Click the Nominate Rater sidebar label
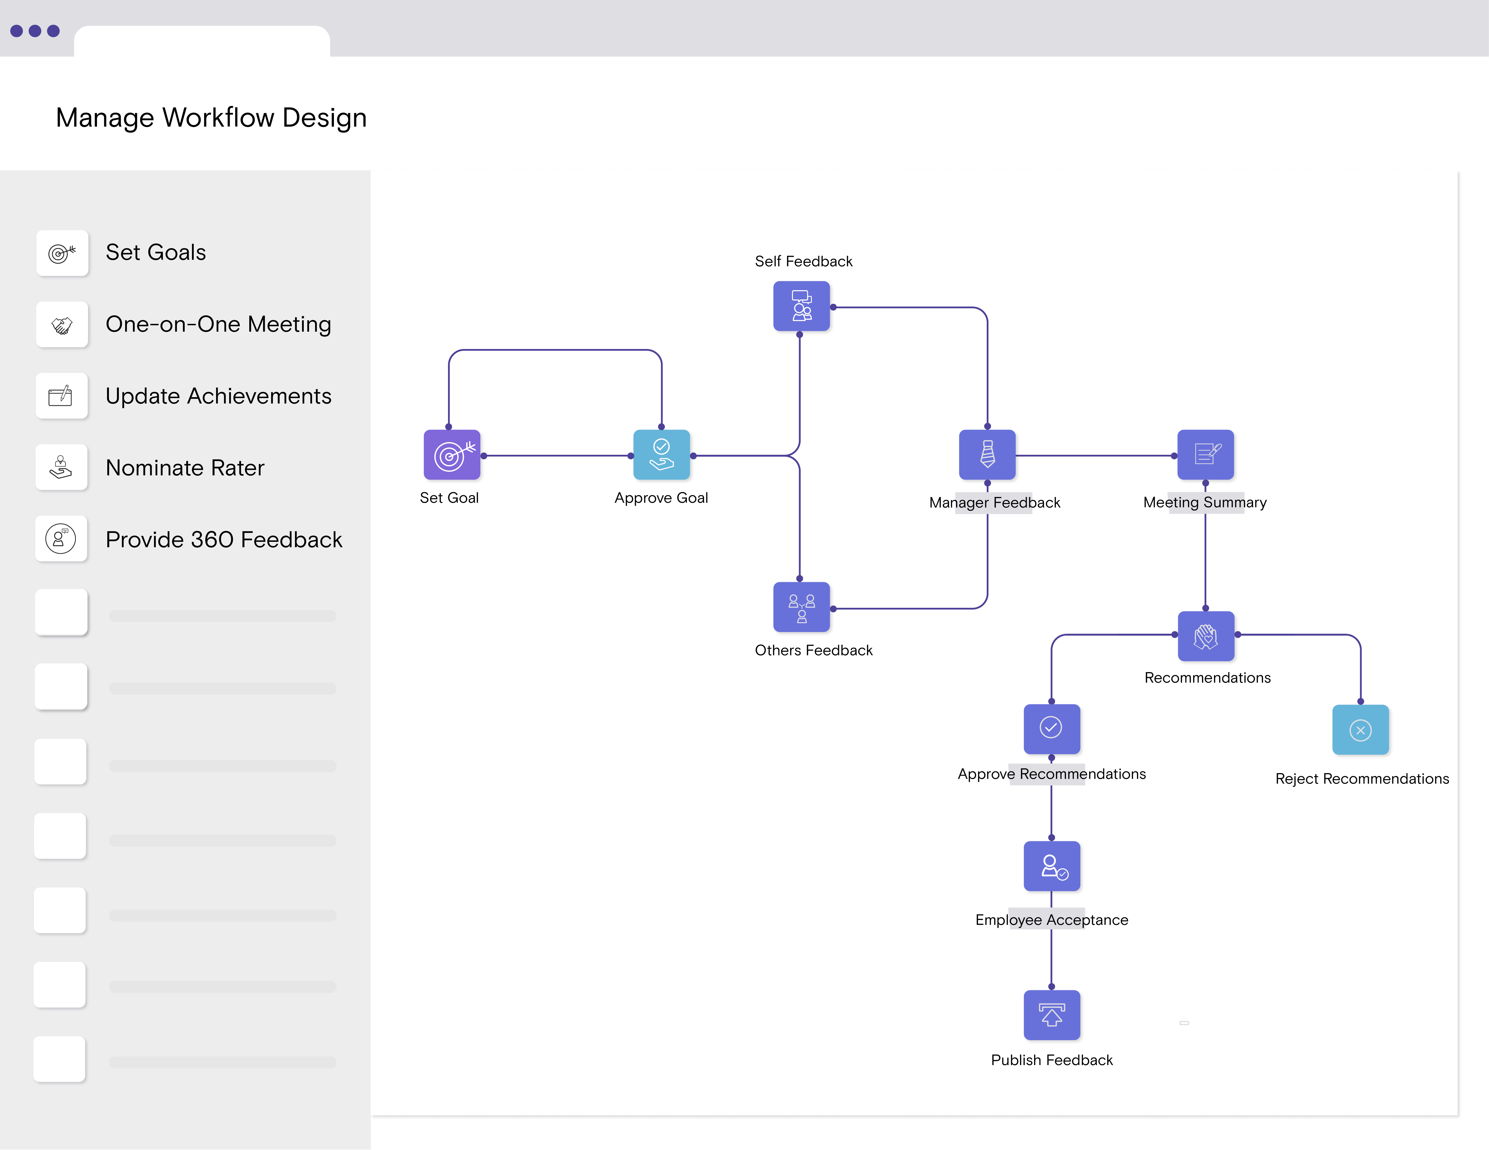The width and height of the screenshot is (1489, 1150). (185, 468)
